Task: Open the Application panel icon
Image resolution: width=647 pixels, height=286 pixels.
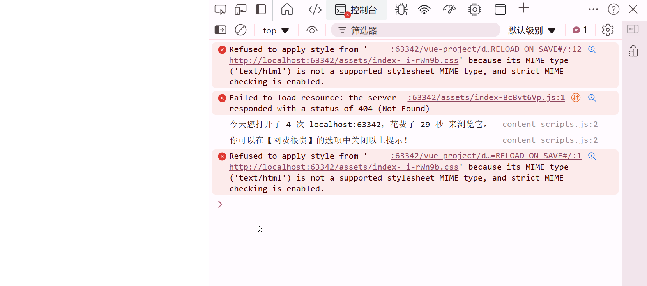Action: click(x=500, y=9)
